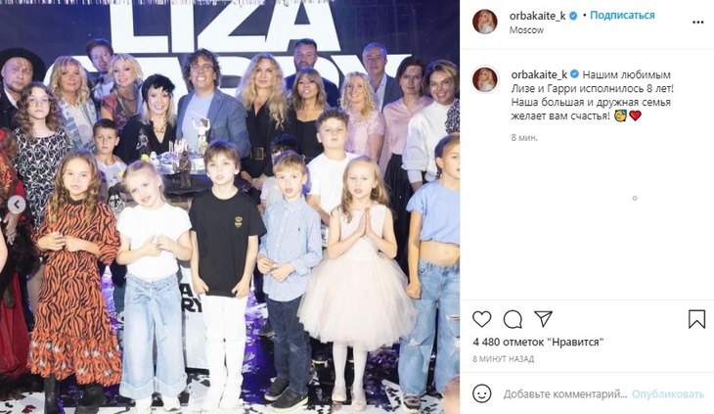The image size is (714, 414).
Task: Open orbakaite_k username in header
Action: [537, 16]
